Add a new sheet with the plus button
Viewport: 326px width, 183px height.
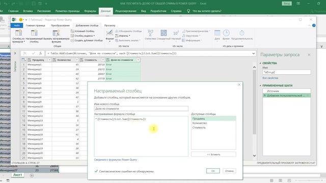coord(32,175)
